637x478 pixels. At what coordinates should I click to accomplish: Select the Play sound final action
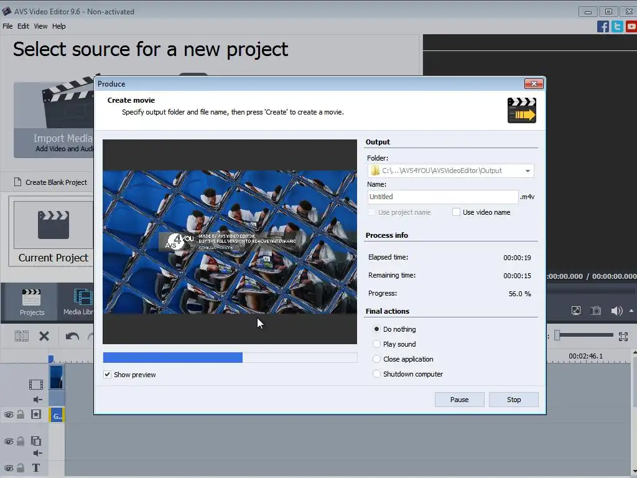376,344
